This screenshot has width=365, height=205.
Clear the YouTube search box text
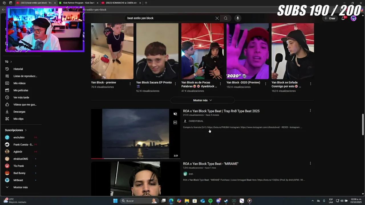pos(217,18)
